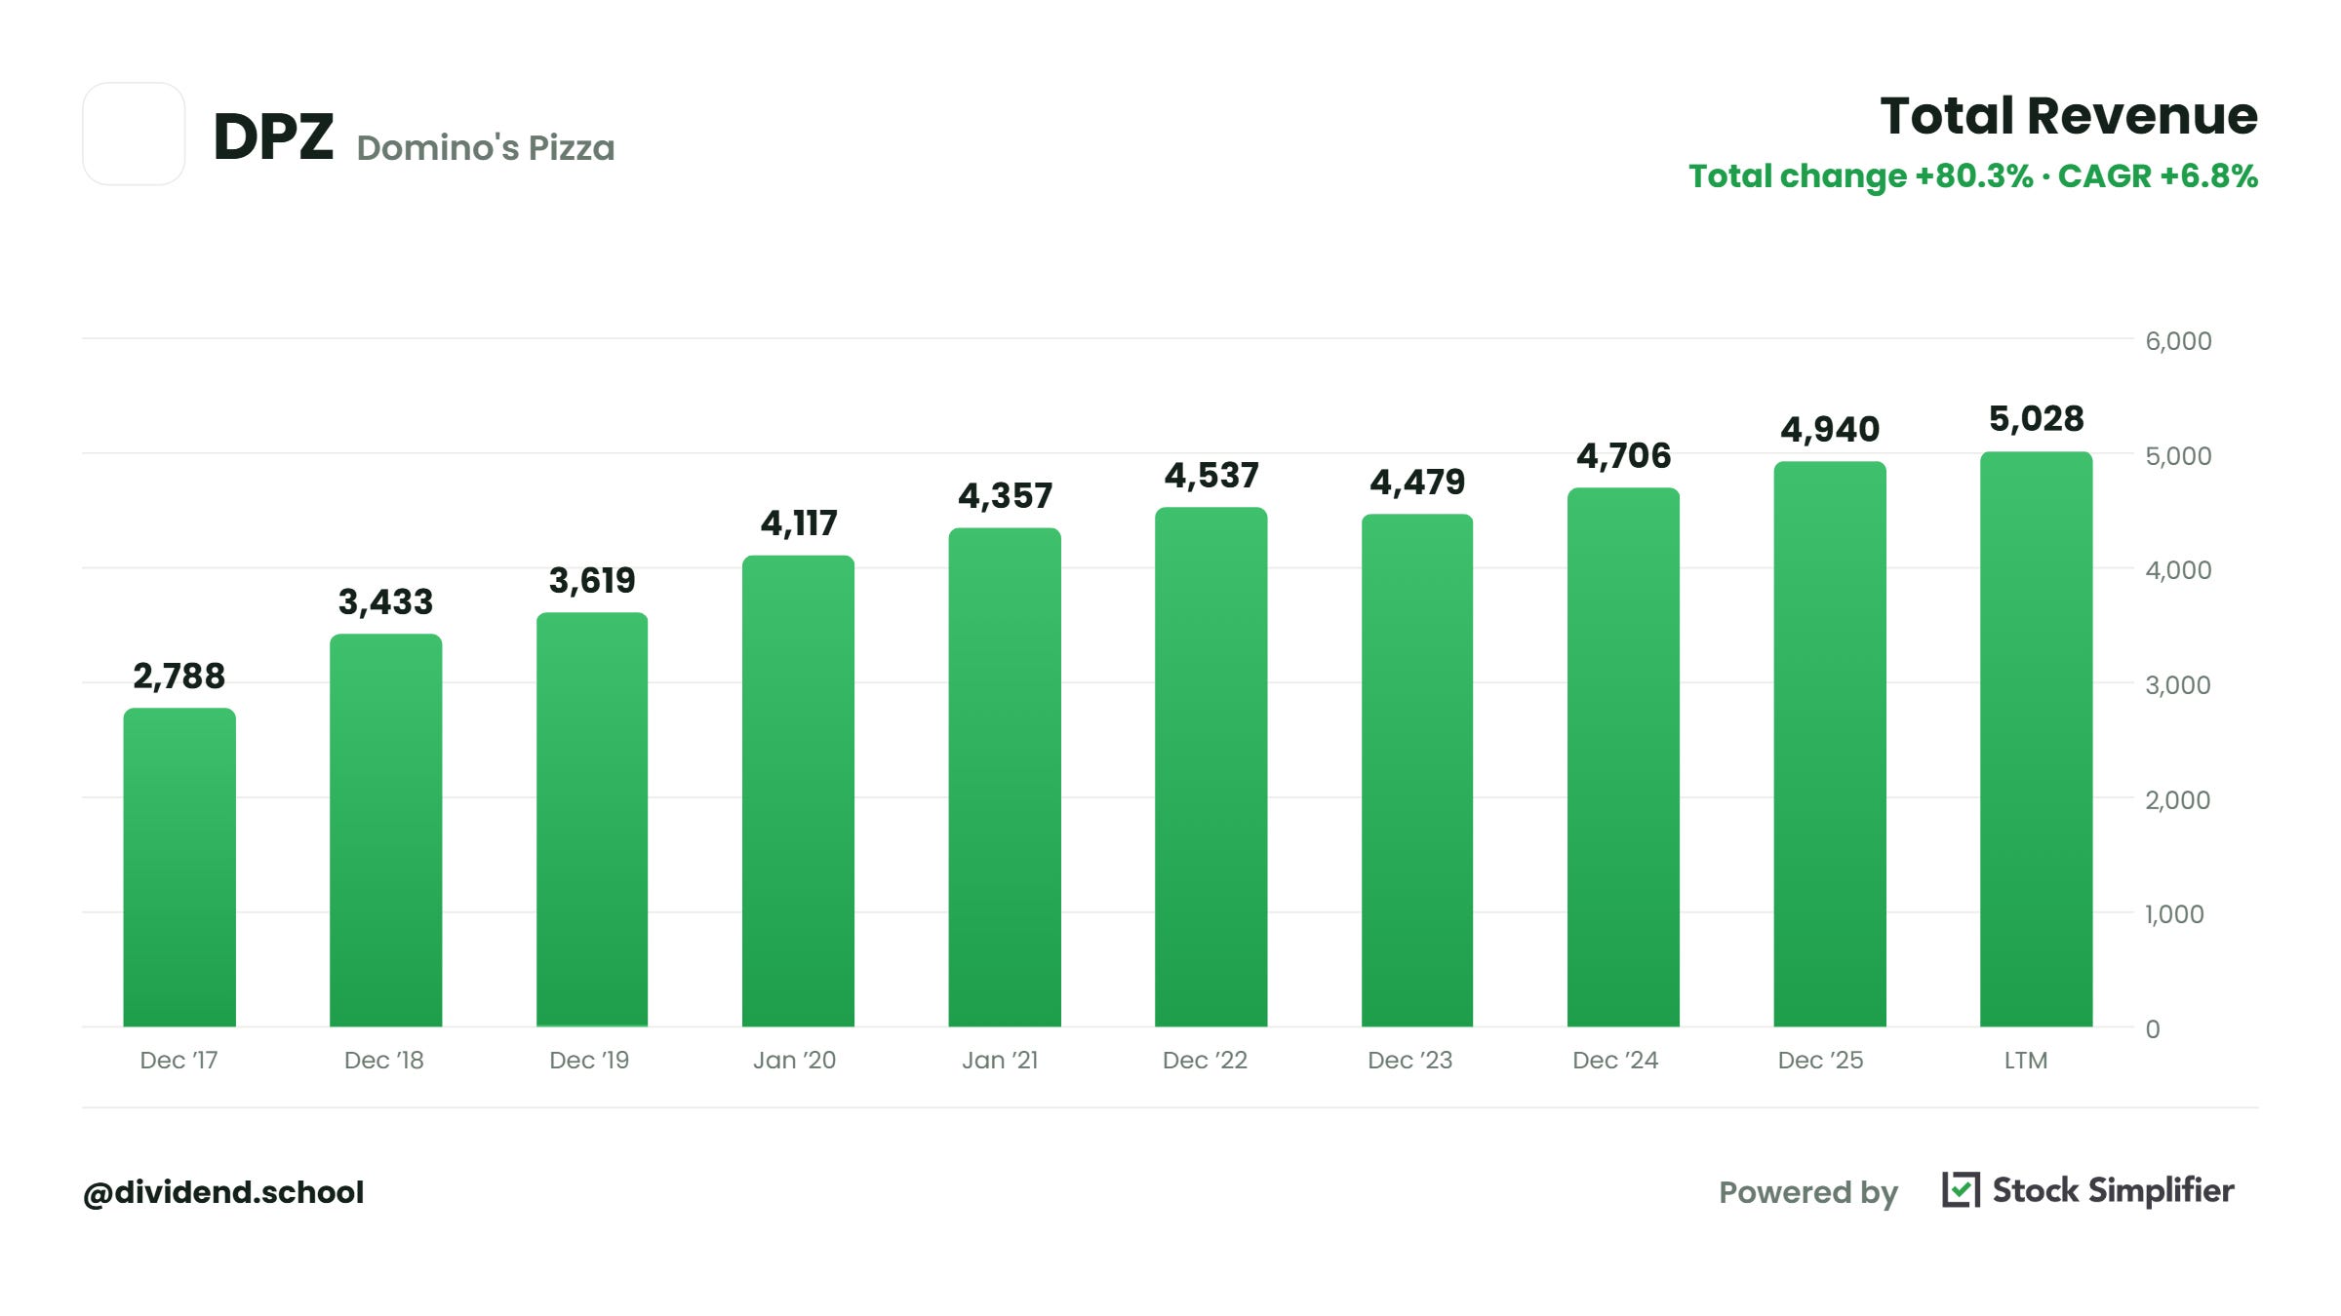Viewport: 2341px width, 1316px height.
Task: Click the empty company logo box beside DPZ
Action: (x=134, y=134)
